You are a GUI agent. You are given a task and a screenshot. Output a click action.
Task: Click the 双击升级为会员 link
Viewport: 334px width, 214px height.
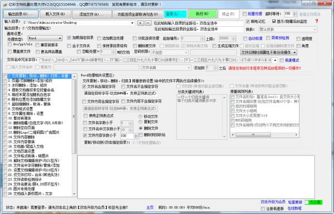(273, 202)
